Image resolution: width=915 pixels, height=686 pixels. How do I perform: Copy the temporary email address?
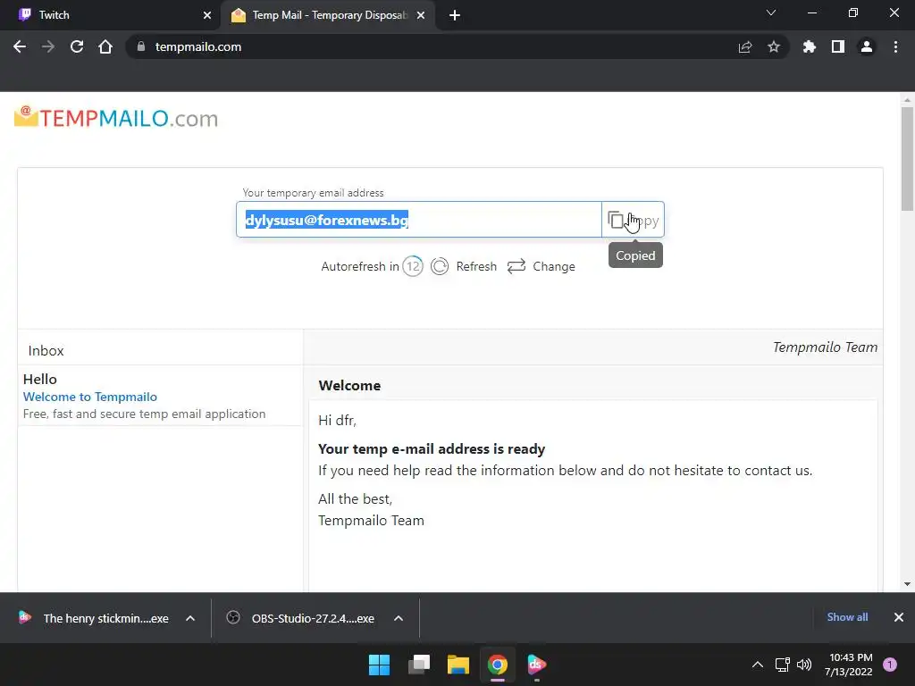click(x=634, y=220)
